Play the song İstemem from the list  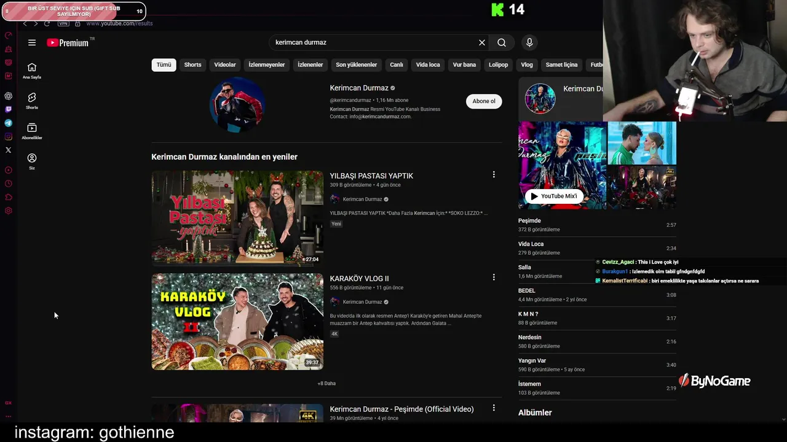click(597, 388)
